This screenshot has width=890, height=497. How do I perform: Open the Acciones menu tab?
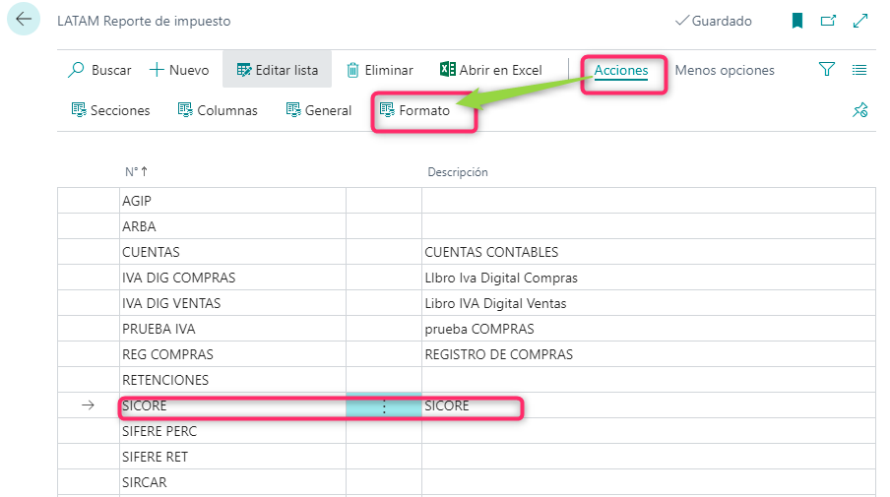[621, 70]
